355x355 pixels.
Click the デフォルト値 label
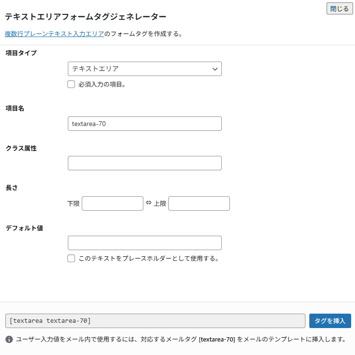pos(24,228)
